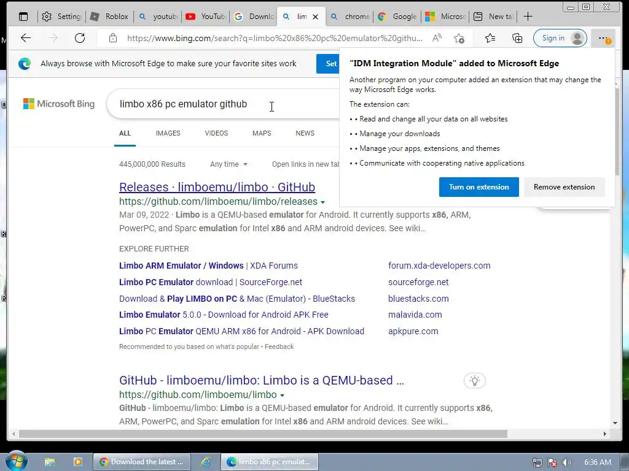Screen dimensions: 629x471
Task: Open Limbo ARM Emulator XDA Forums link
Action: (x=208, y=266)
